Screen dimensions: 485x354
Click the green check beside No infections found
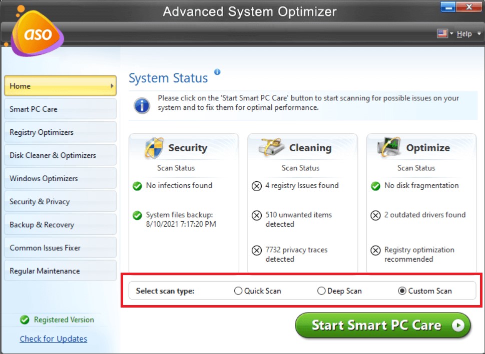(x=137, y=186)
